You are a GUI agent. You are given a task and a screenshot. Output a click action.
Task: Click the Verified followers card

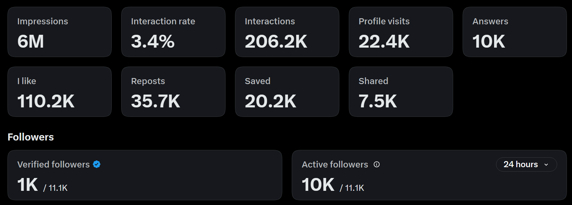145,175
